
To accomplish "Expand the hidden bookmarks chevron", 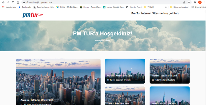I will pyautogui.click(x=166, y=7).
